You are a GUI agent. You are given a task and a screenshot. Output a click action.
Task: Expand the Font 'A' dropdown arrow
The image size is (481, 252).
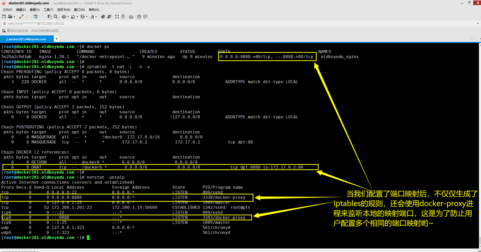pyautogui.click(x=96, y=17)
